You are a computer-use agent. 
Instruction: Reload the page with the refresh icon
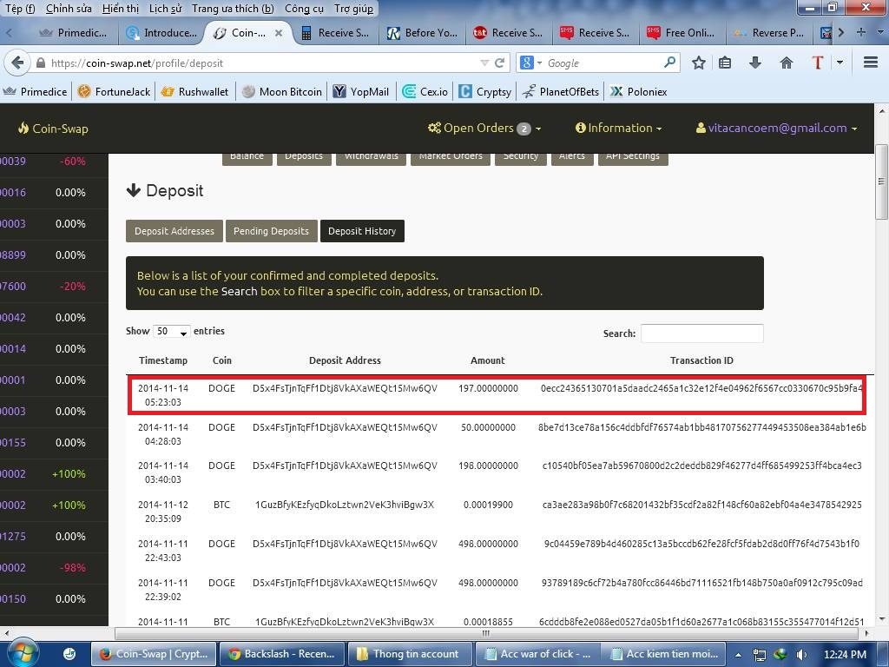point(500,63)
